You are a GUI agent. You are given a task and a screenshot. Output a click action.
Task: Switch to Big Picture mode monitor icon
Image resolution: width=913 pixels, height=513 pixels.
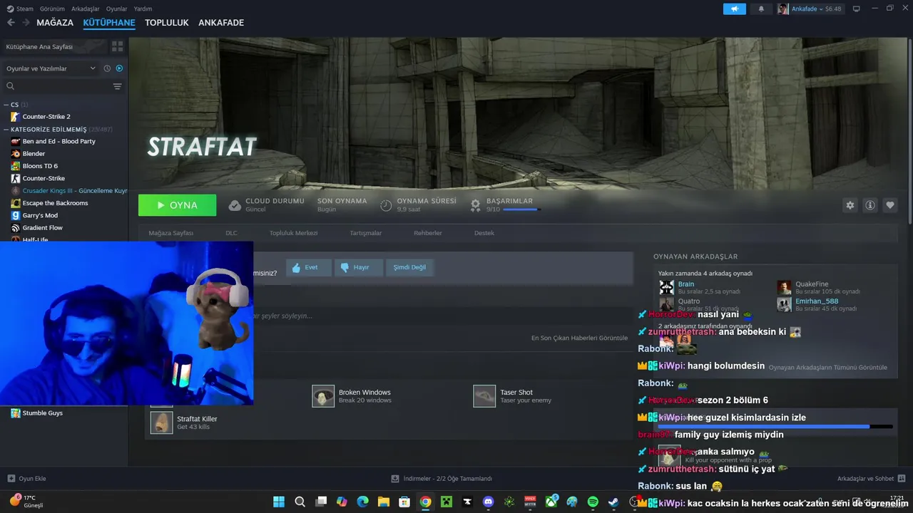coord(857,9)
